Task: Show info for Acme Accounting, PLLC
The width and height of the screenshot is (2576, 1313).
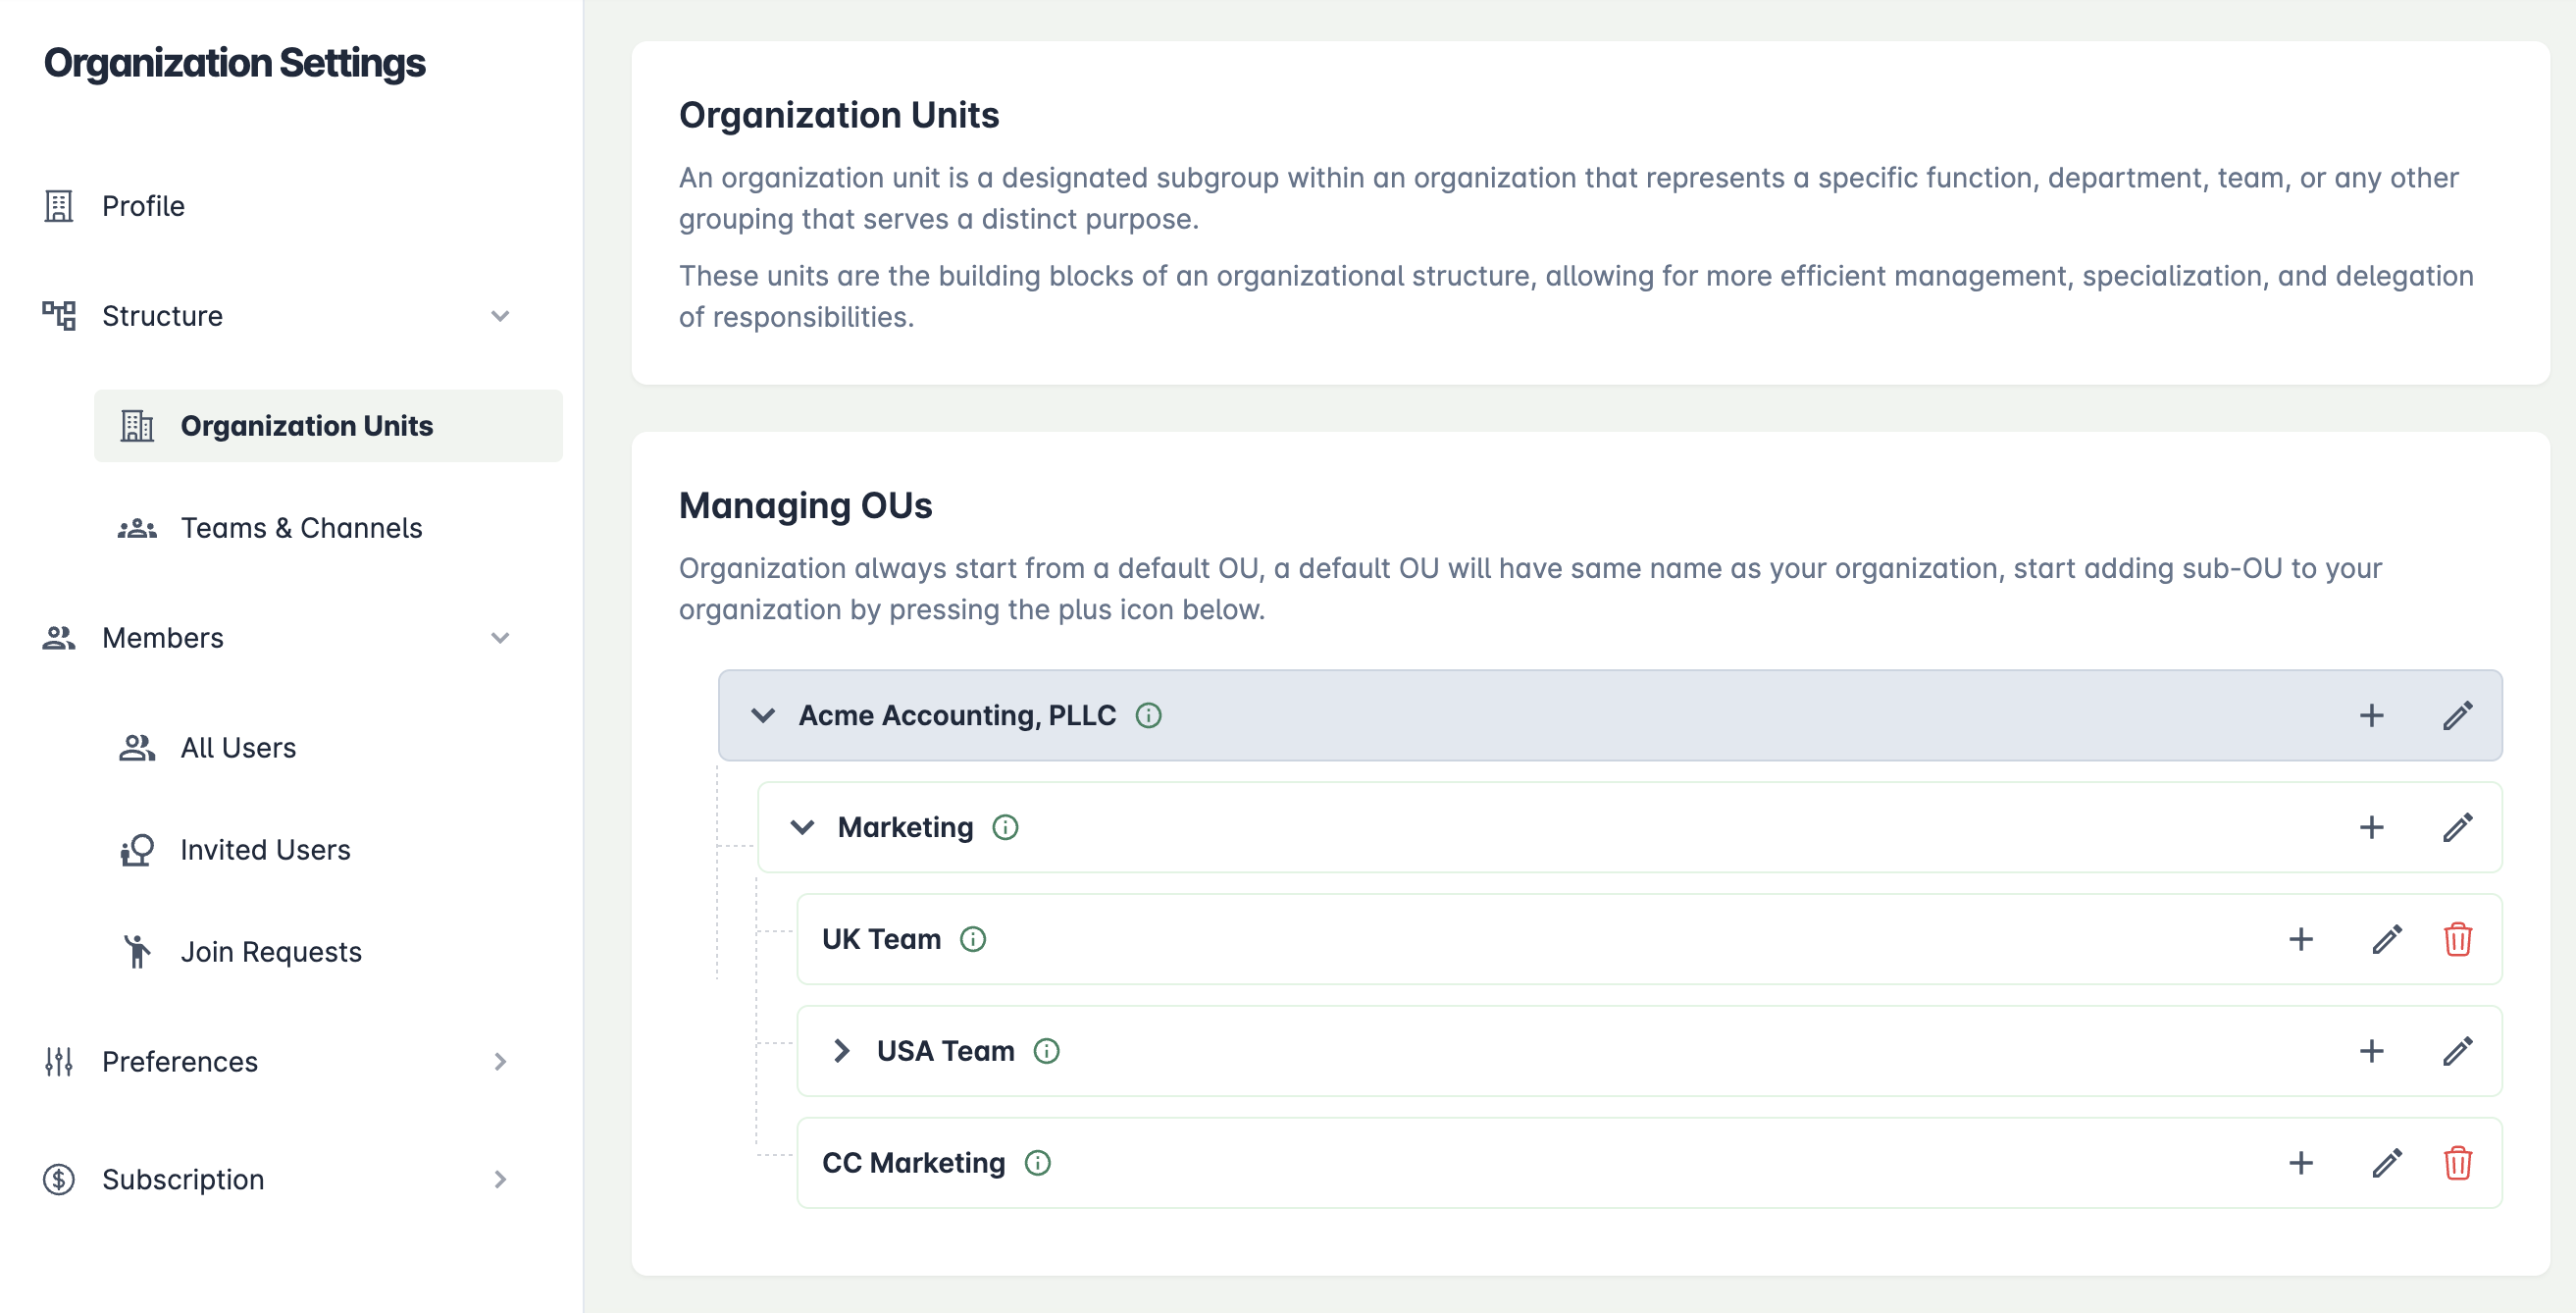Action: tap(1148, 715)
